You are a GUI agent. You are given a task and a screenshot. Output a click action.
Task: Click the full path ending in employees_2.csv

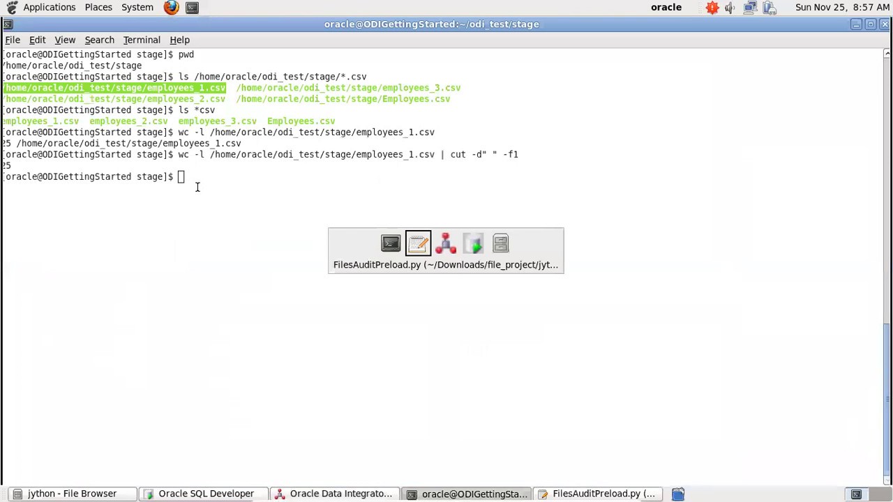click(114, 99)
